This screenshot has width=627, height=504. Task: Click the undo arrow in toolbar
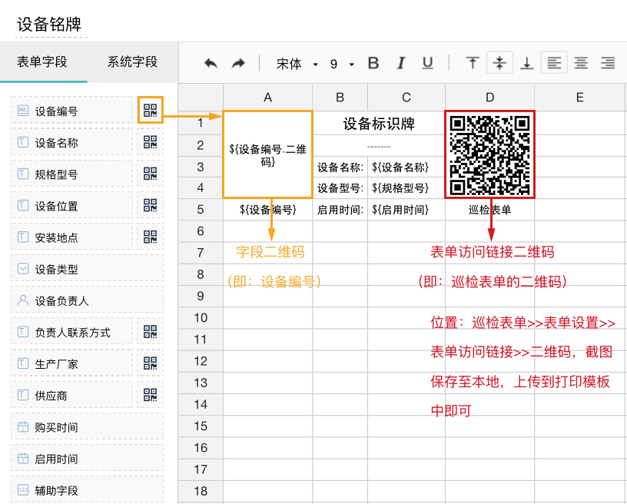(210, 63)
